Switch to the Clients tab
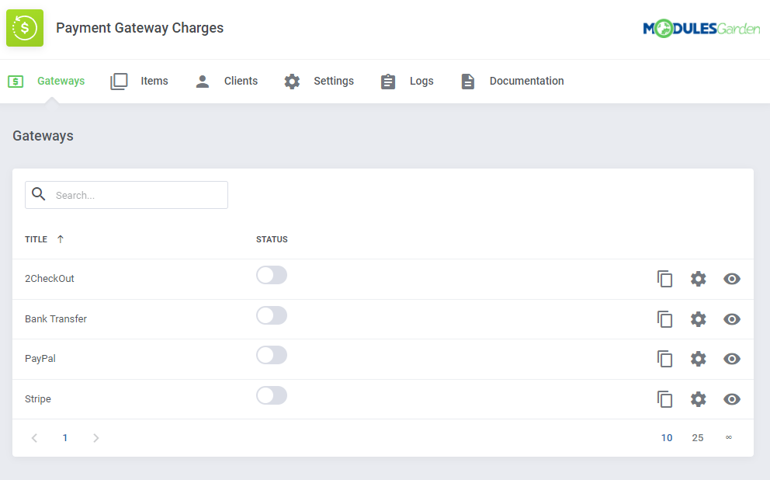Image resolution: width=770 pixels, height=480 pixels. (241, 81)
